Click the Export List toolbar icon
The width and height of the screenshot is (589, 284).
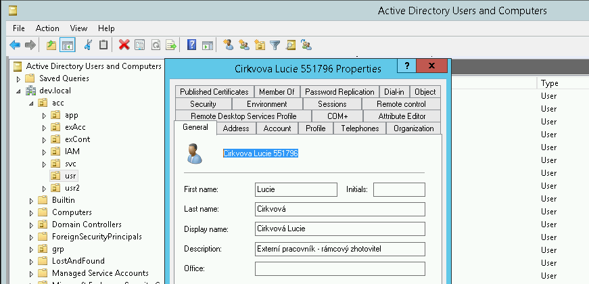click(171, 45)
